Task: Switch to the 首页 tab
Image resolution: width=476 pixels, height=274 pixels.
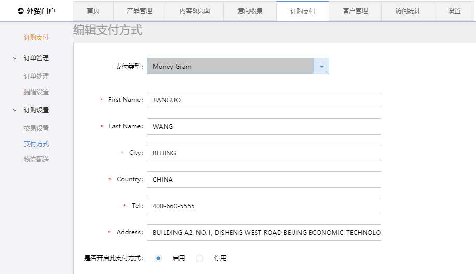Action: click(93, 11)
